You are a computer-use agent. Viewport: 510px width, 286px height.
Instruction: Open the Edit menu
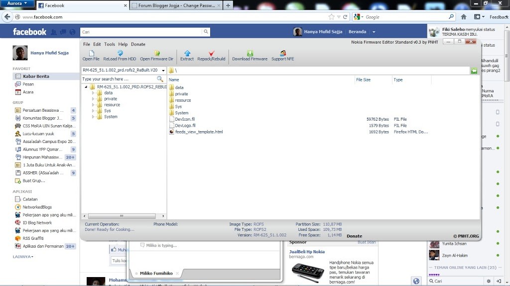[x=97, y=44]
